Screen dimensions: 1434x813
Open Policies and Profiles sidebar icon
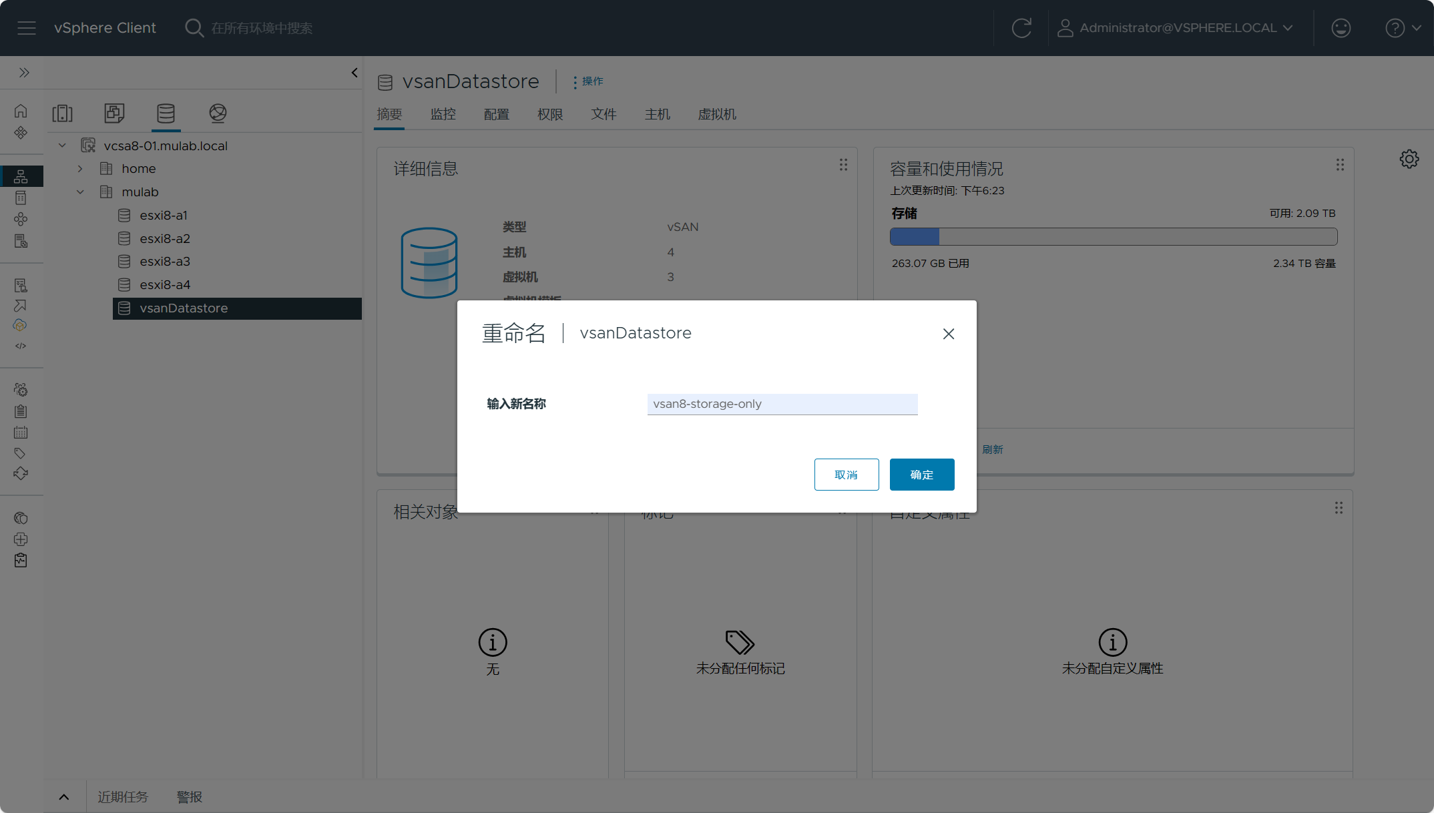click(21, 285)
